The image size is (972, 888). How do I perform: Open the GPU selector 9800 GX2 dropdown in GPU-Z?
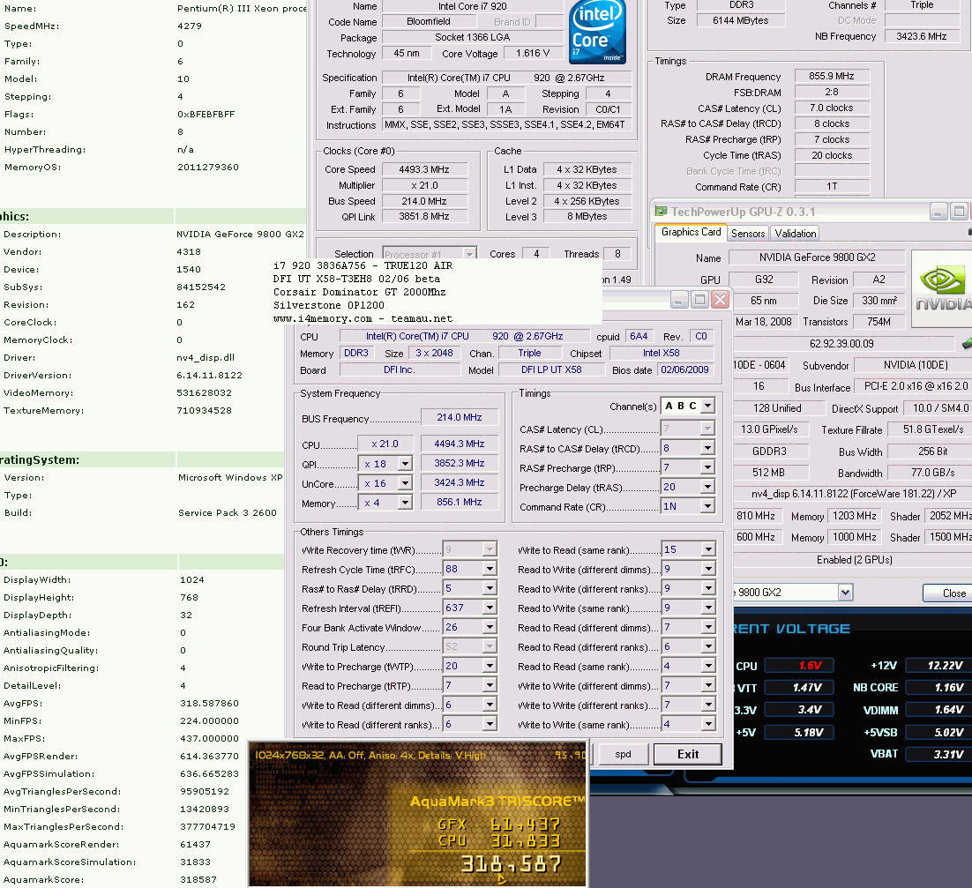point(846,593)
